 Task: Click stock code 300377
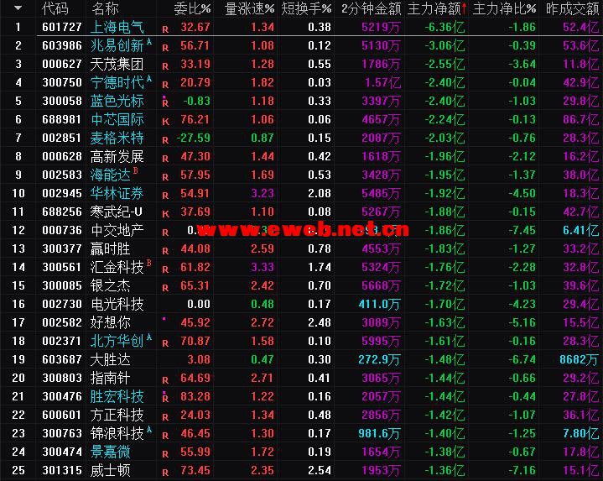[x=62, y=248]
